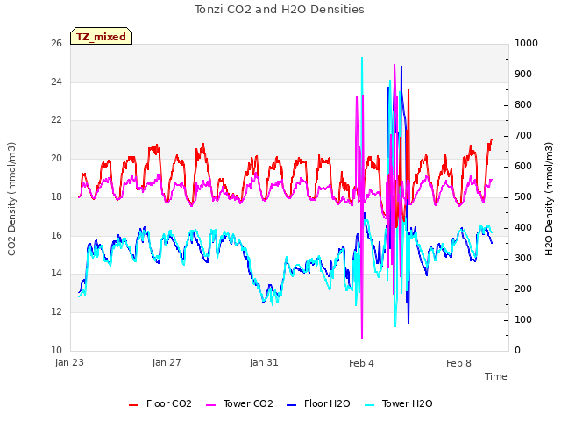This screenshot has width=561, height=421.
Task: Click the Tower H2O cyan legend swatch
Action: [370, 405]
